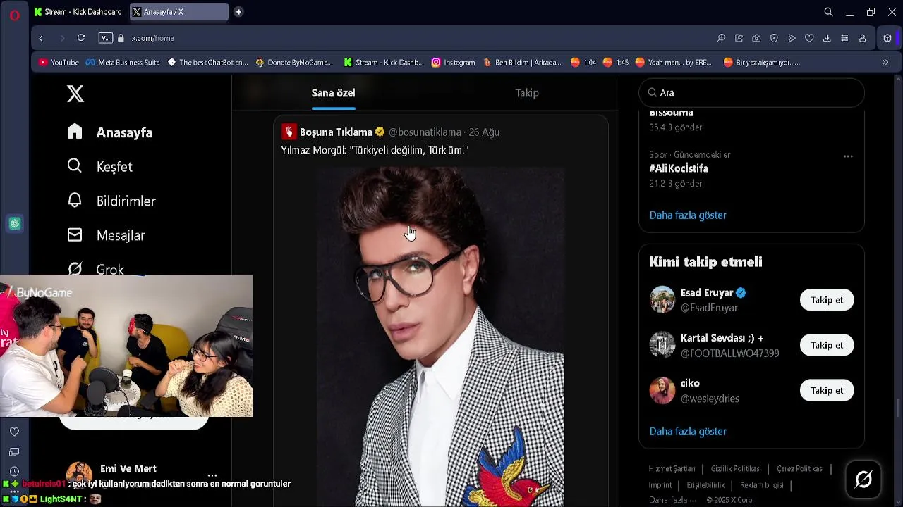Viewport: 903px width, 507px height.
Task: Open #AliKocİstifa trending topic
Action: 679,168
